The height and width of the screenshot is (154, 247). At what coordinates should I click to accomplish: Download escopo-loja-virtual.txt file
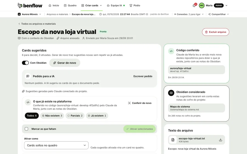click(221, 140)
